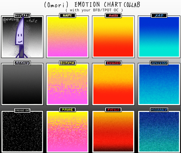This screenshot has width=181, height=153.
Task: Select the blue-to-cyan Sad panel
Action: (x=159, y=37)
